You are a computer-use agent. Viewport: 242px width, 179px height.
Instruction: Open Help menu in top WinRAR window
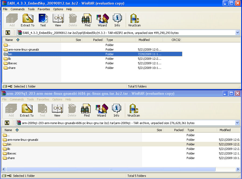click(x=69, y=9)
